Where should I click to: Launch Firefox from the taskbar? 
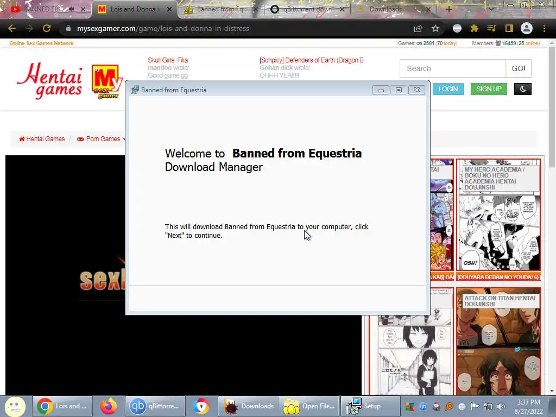tap(109, 406)
